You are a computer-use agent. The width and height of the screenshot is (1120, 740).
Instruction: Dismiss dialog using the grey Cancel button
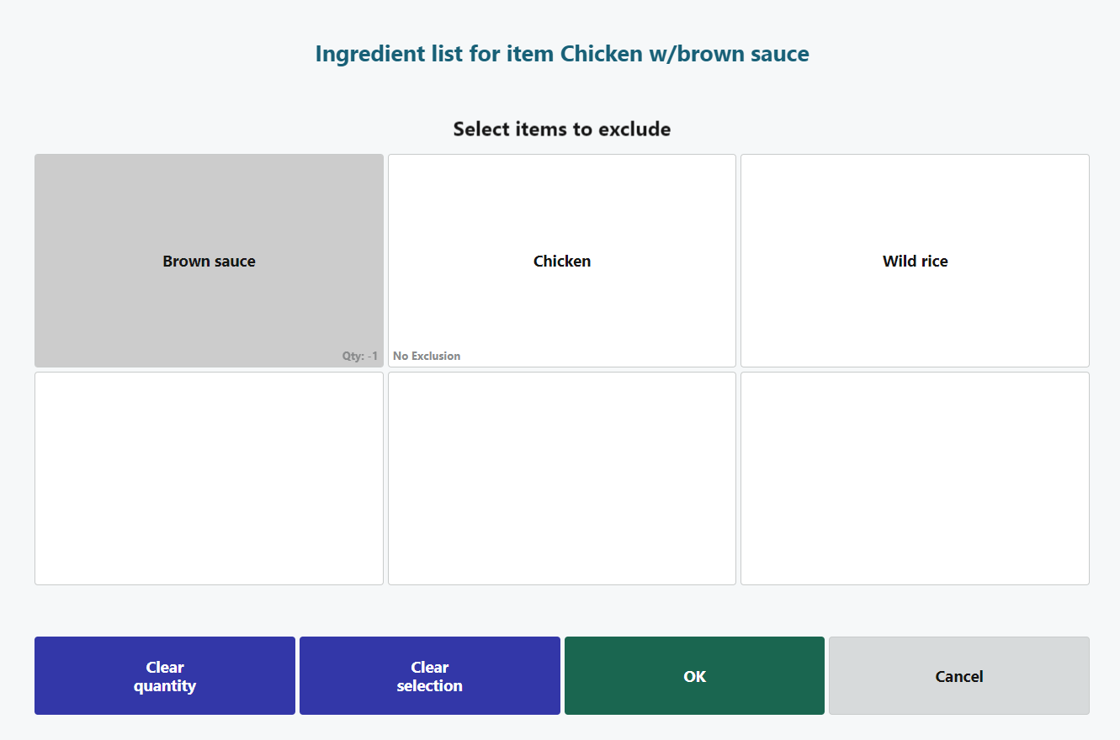pos(958,676)
